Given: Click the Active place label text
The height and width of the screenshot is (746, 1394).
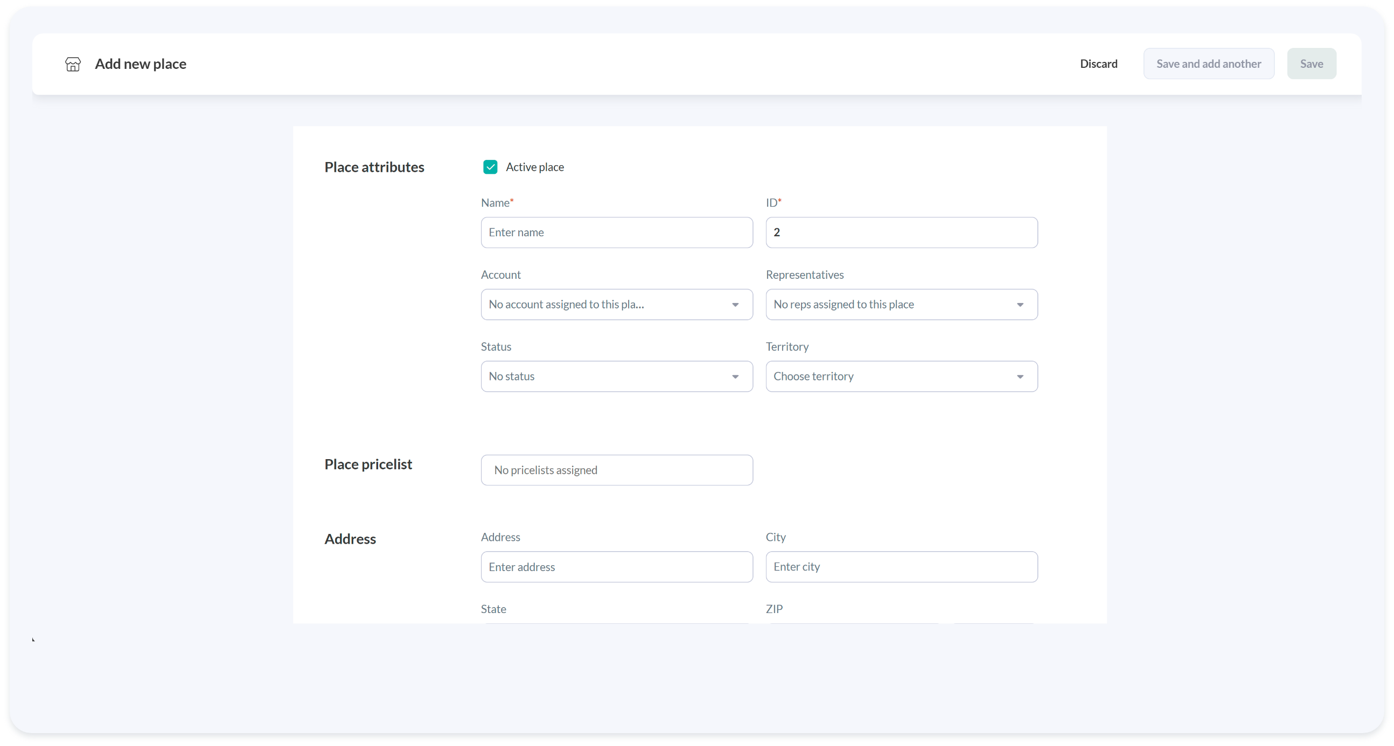Looking at the screenshot, I should pyautogui.click(x=535, y=167).
